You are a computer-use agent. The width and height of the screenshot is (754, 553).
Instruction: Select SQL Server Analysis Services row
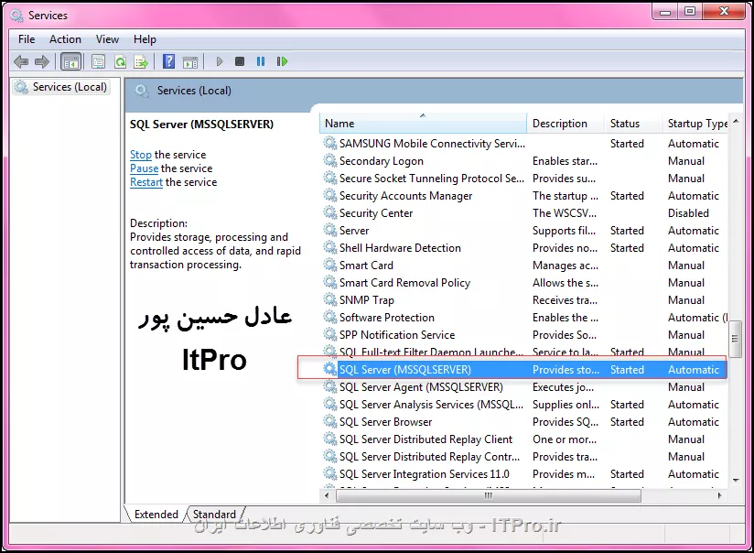click(x=524, y=405)
